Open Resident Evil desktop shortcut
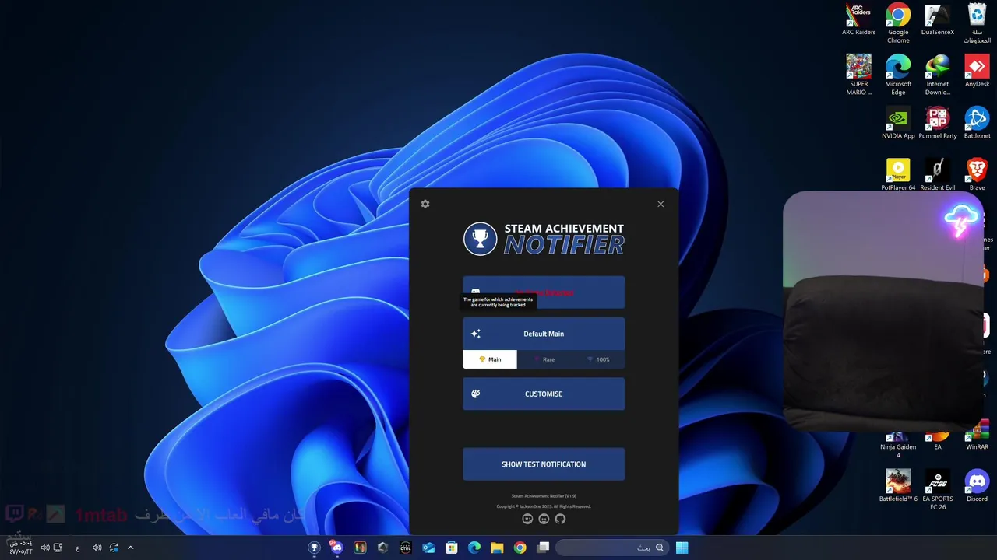997x560 pixels. click(938, 176)
